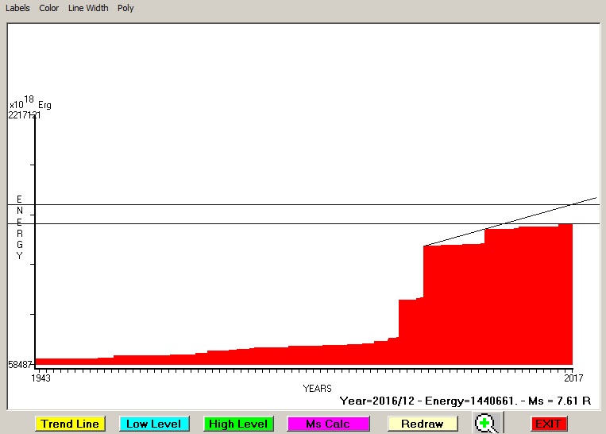Viewport: 606px width, 434px height.
Task: Click the 1943 start year label
Action: 41,378
